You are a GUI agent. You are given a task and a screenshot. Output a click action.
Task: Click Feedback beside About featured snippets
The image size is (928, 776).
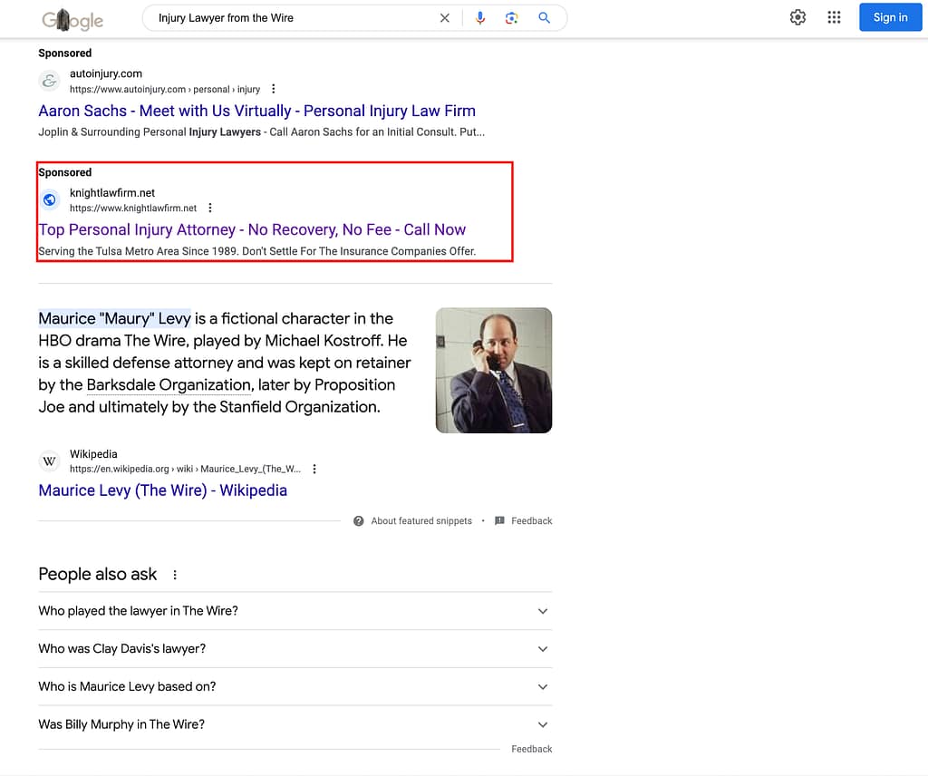click(x=531, y=521)
